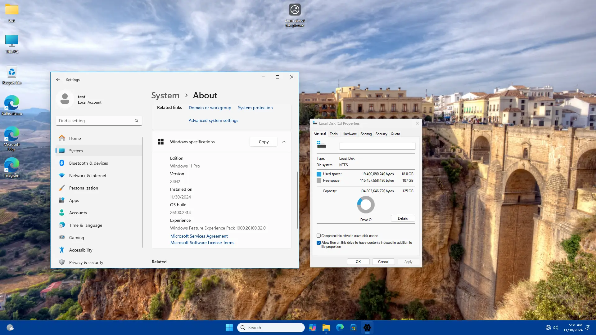Click the Settings back arrow
This screenshot has height=335, width=596.
coord(58,80)
